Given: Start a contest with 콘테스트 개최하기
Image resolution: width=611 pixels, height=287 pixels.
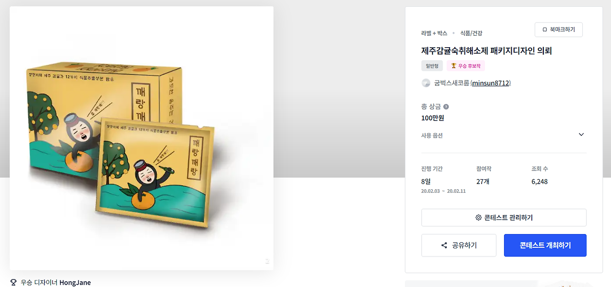Looking at the screenshot, I should (545, 246).
